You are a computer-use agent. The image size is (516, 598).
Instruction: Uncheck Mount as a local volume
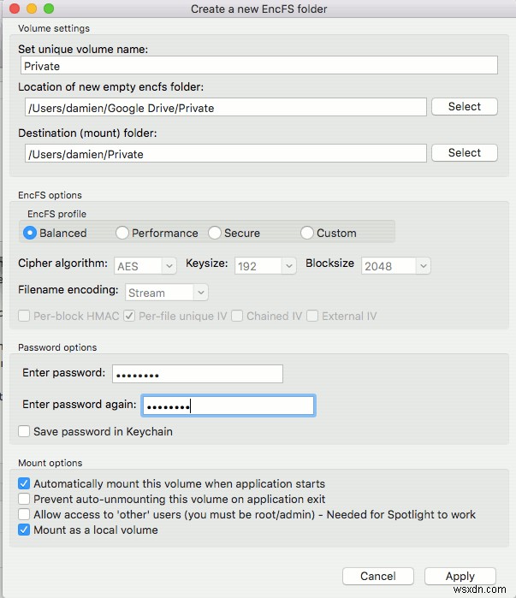[x=24, y=530]
